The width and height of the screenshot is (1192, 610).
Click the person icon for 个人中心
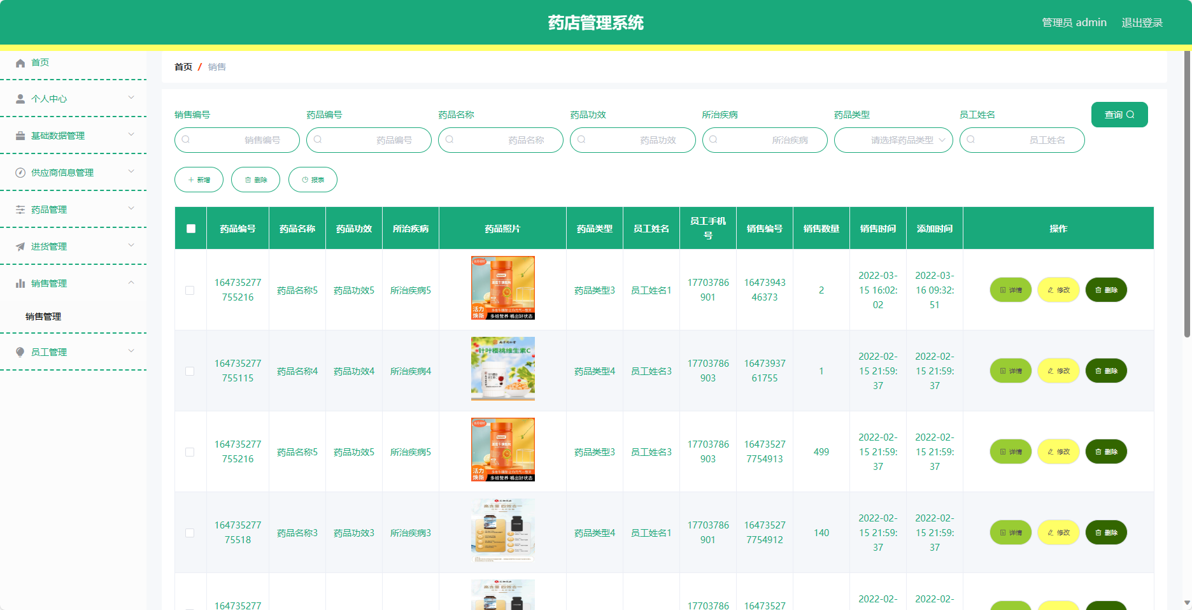pos(20,99)
